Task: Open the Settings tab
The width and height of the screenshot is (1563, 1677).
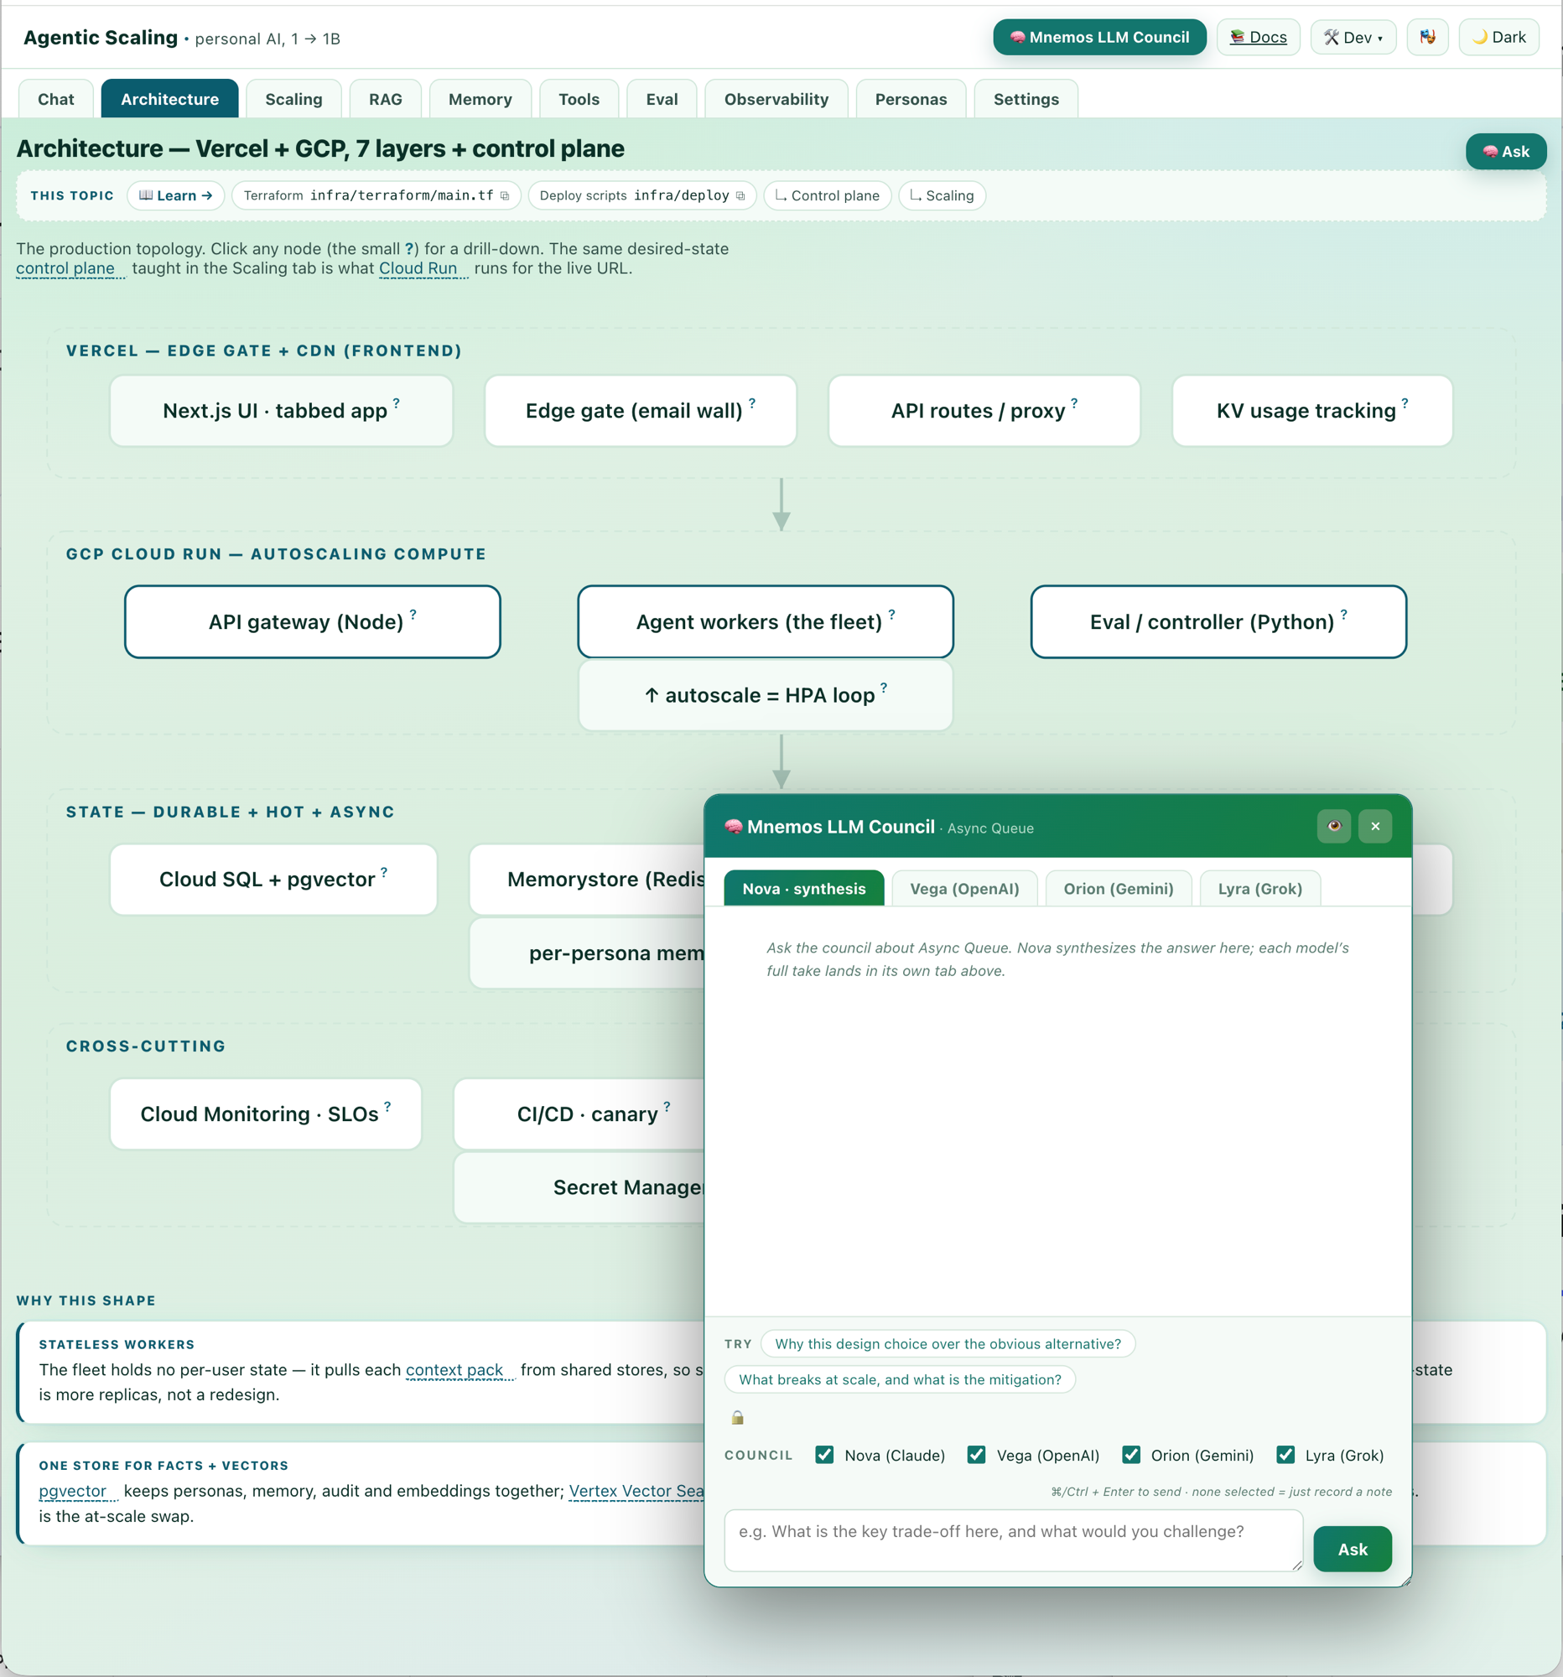Action: [1026, 99]
